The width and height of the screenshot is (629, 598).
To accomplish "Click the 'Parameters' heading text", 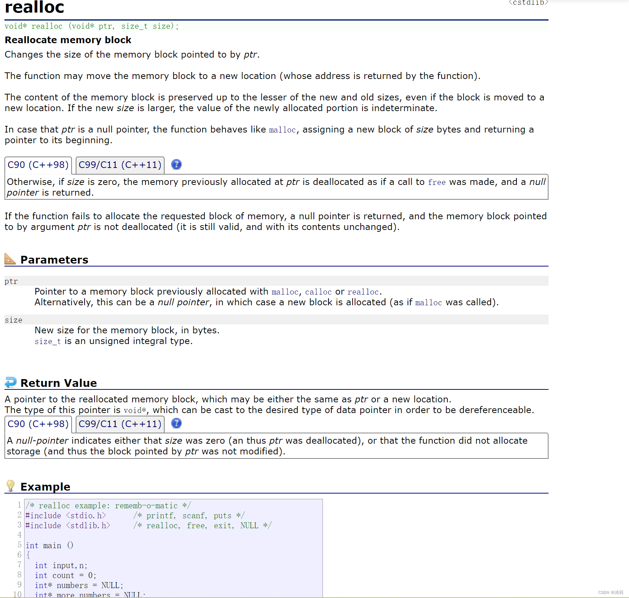I will tap(54, 260).
